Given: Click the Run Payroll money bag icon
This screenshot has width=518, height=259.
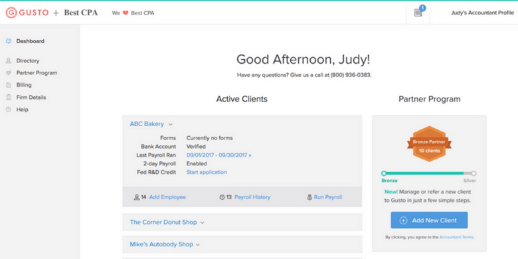Looking at the screenshot, I should coord(309,197).
